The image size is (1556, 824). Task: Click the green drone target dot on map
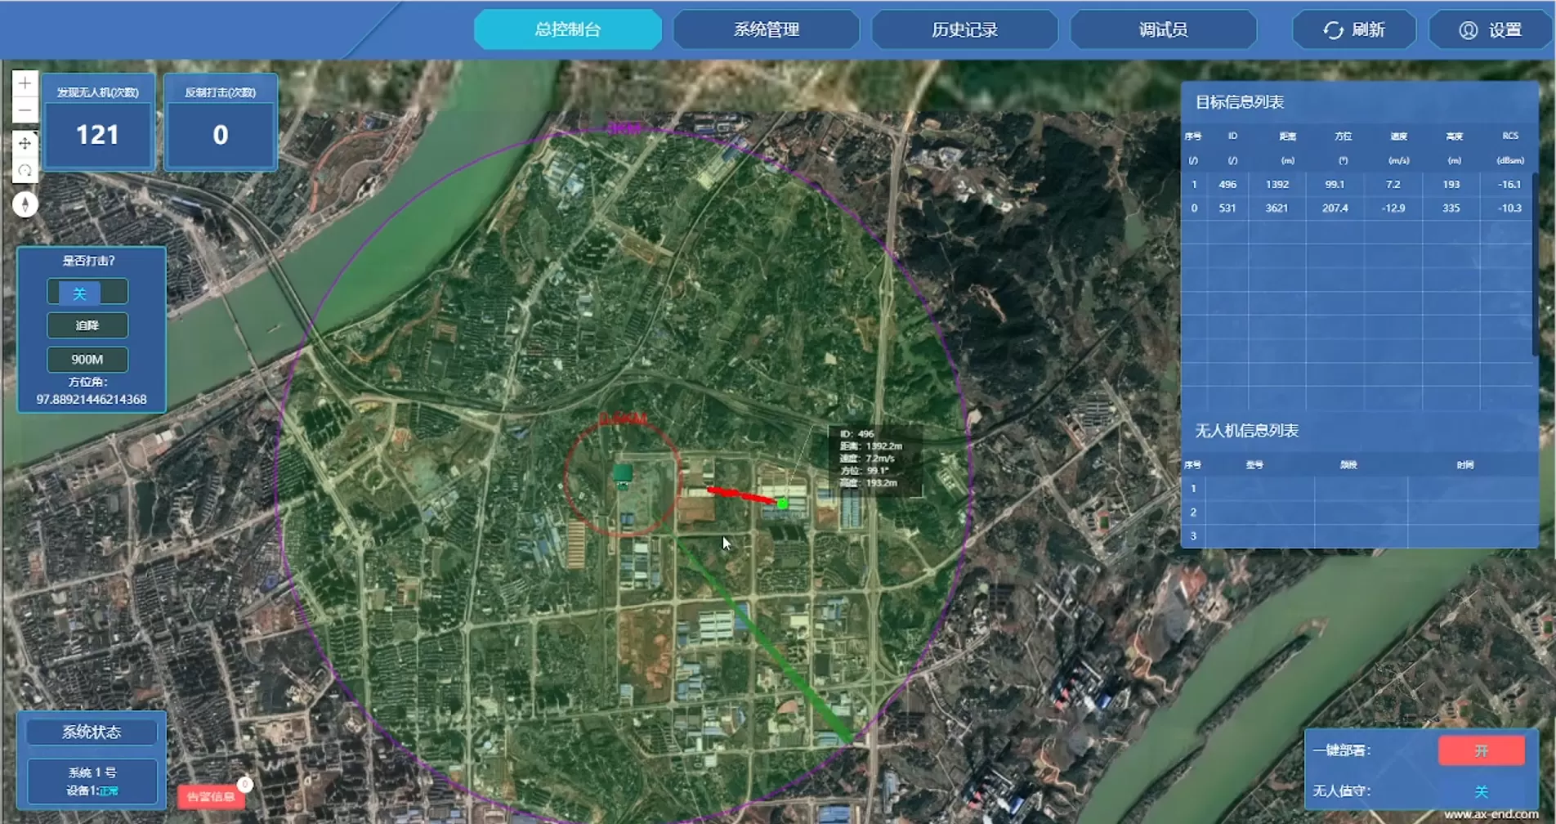782,504
